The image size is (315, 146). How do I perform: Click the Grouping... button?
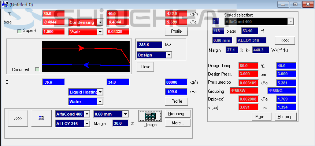click(x=178, y=114)
